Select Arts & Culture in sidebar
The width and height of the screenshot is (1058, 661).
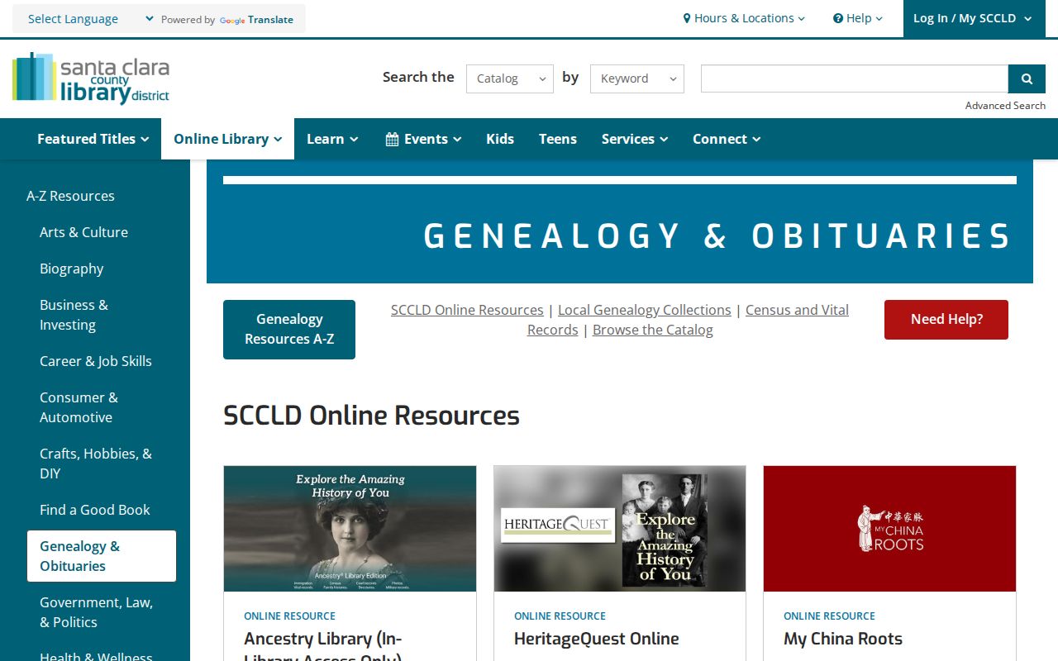tap(83, 232)
